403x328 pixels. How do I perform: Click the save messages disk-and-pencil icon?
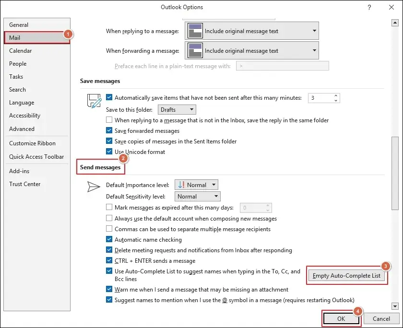94,101
